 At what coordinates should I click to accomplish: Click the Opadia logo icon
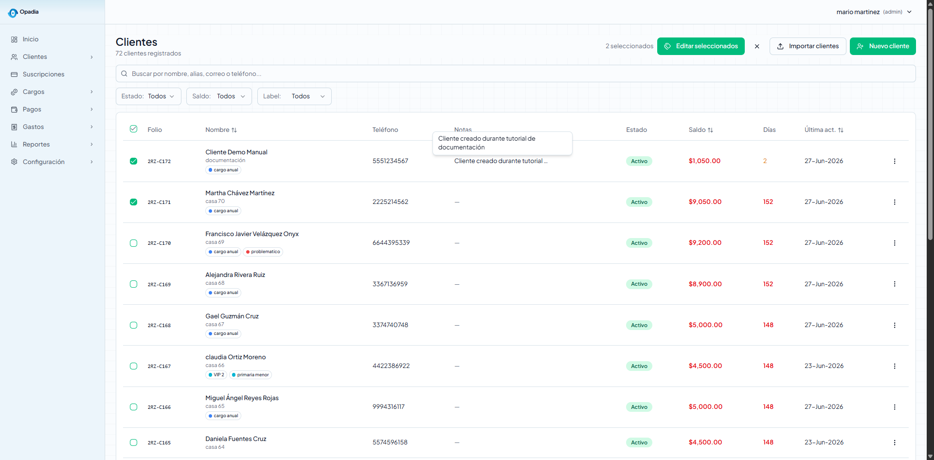tap(13, 13)
